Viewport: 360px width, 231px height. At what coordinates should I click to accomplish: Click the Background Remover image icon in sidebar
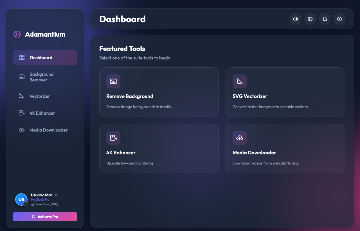pyautogui.click(x=22, y=77)
